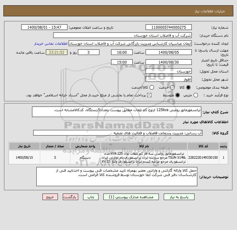The width and height of the screenshot is (237, 230).
Task: Click the چاپ print button
Action: pos(91,197)
